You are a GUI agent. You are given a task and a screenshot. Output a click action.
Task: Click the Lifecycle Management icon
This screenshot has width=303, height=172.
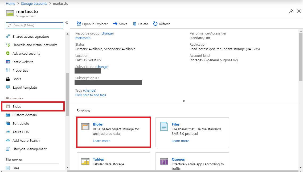click(x=8, y=149)
